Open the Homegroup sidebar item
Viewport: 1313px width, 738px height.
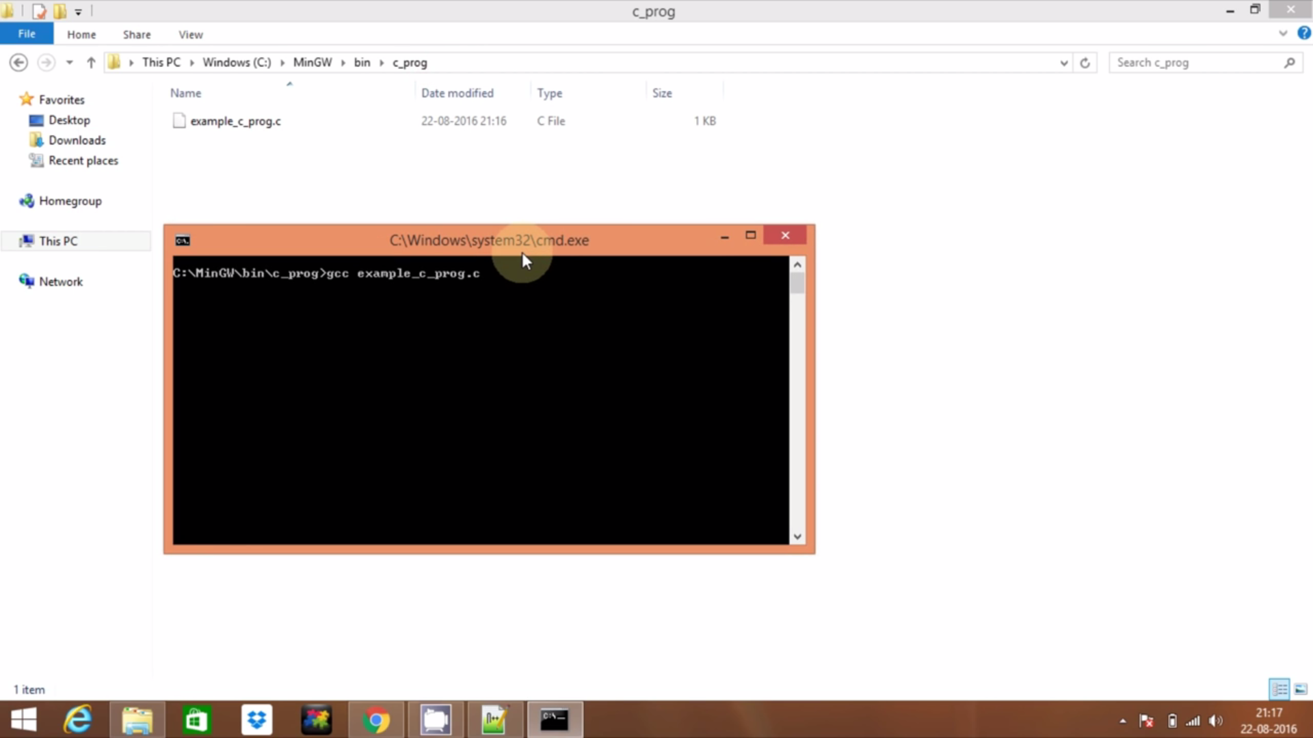(x=70, y=200)
